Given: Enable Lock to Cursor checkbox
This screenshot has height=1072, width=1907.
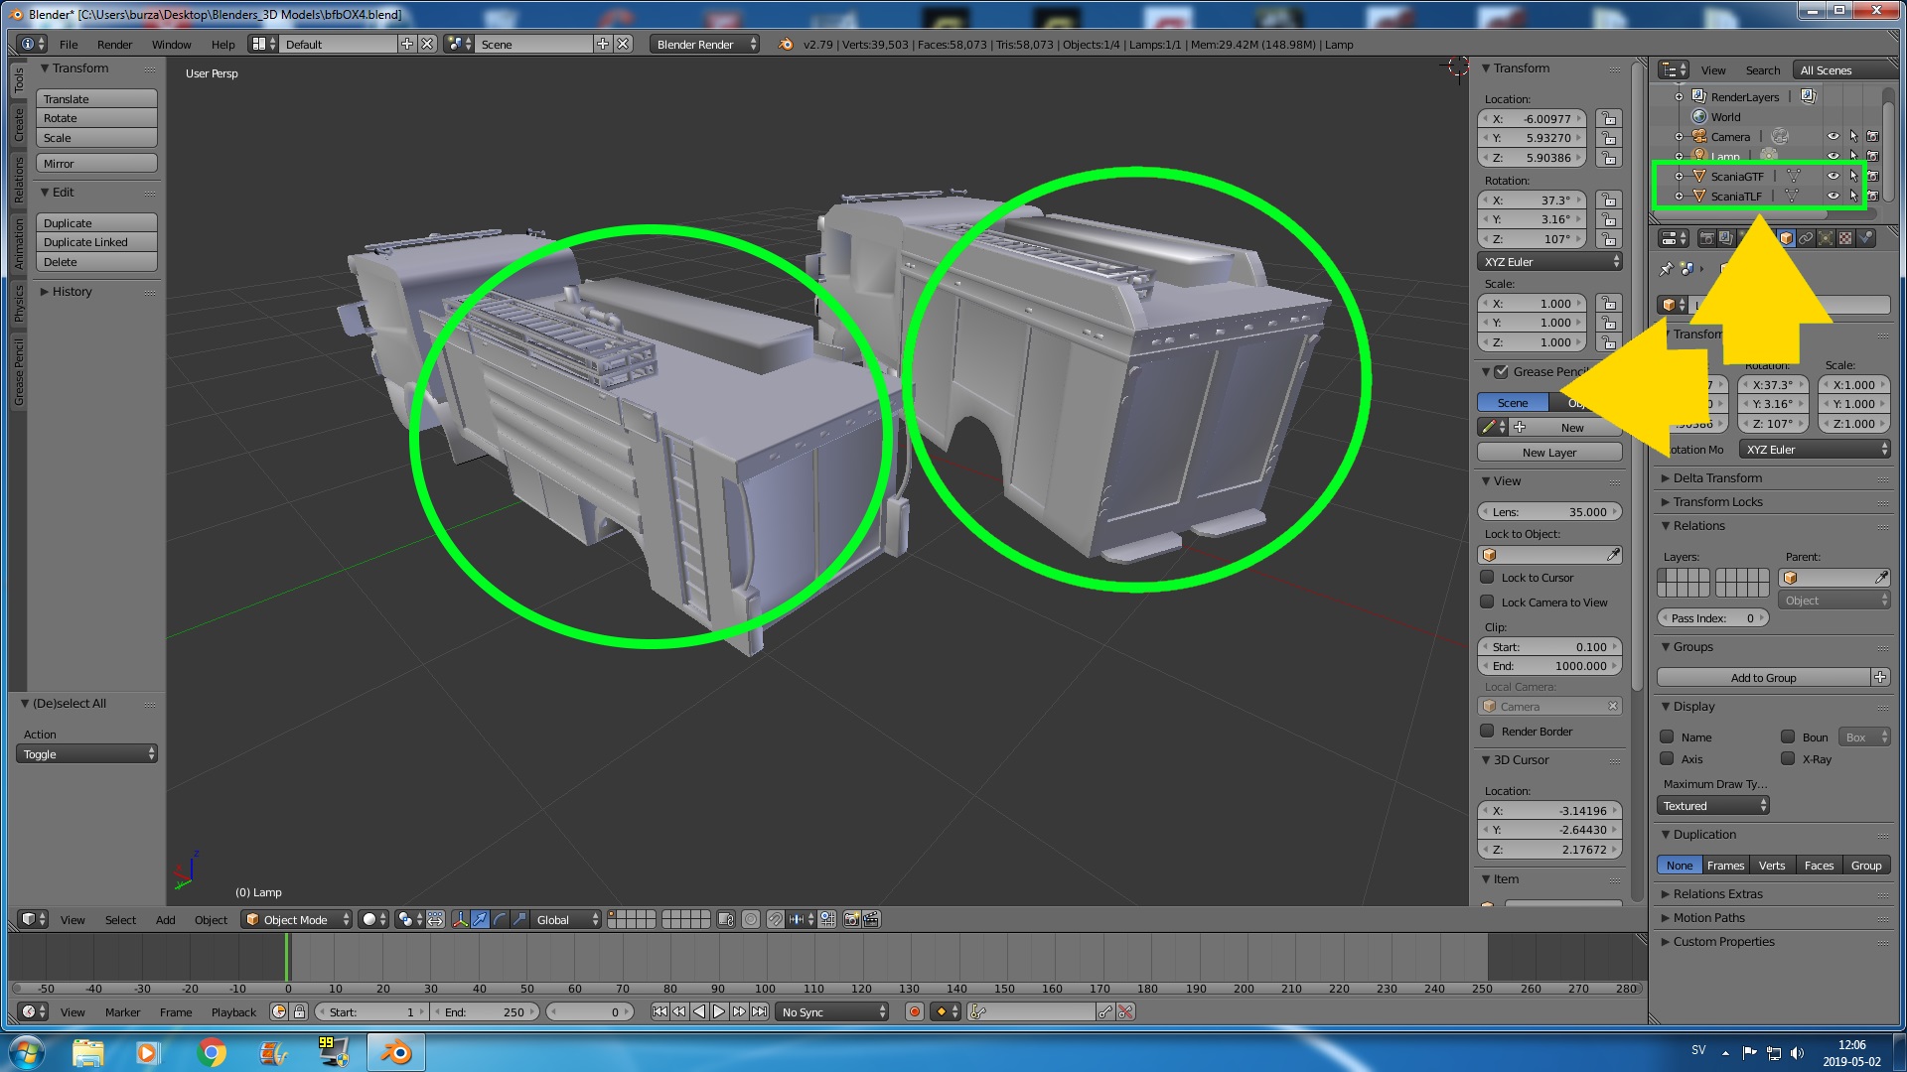Looking at the screenshot, I should click(x=1487, y=578).
